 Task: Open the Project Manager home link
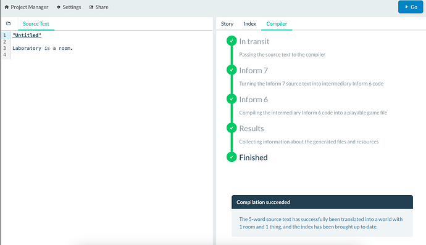pos(27,7)
